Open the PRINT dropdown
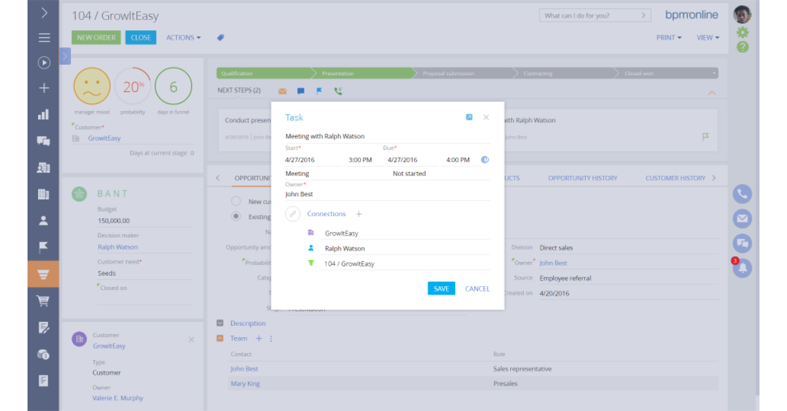The height and width of the screenshot is (411, 787). coord(668,37)
